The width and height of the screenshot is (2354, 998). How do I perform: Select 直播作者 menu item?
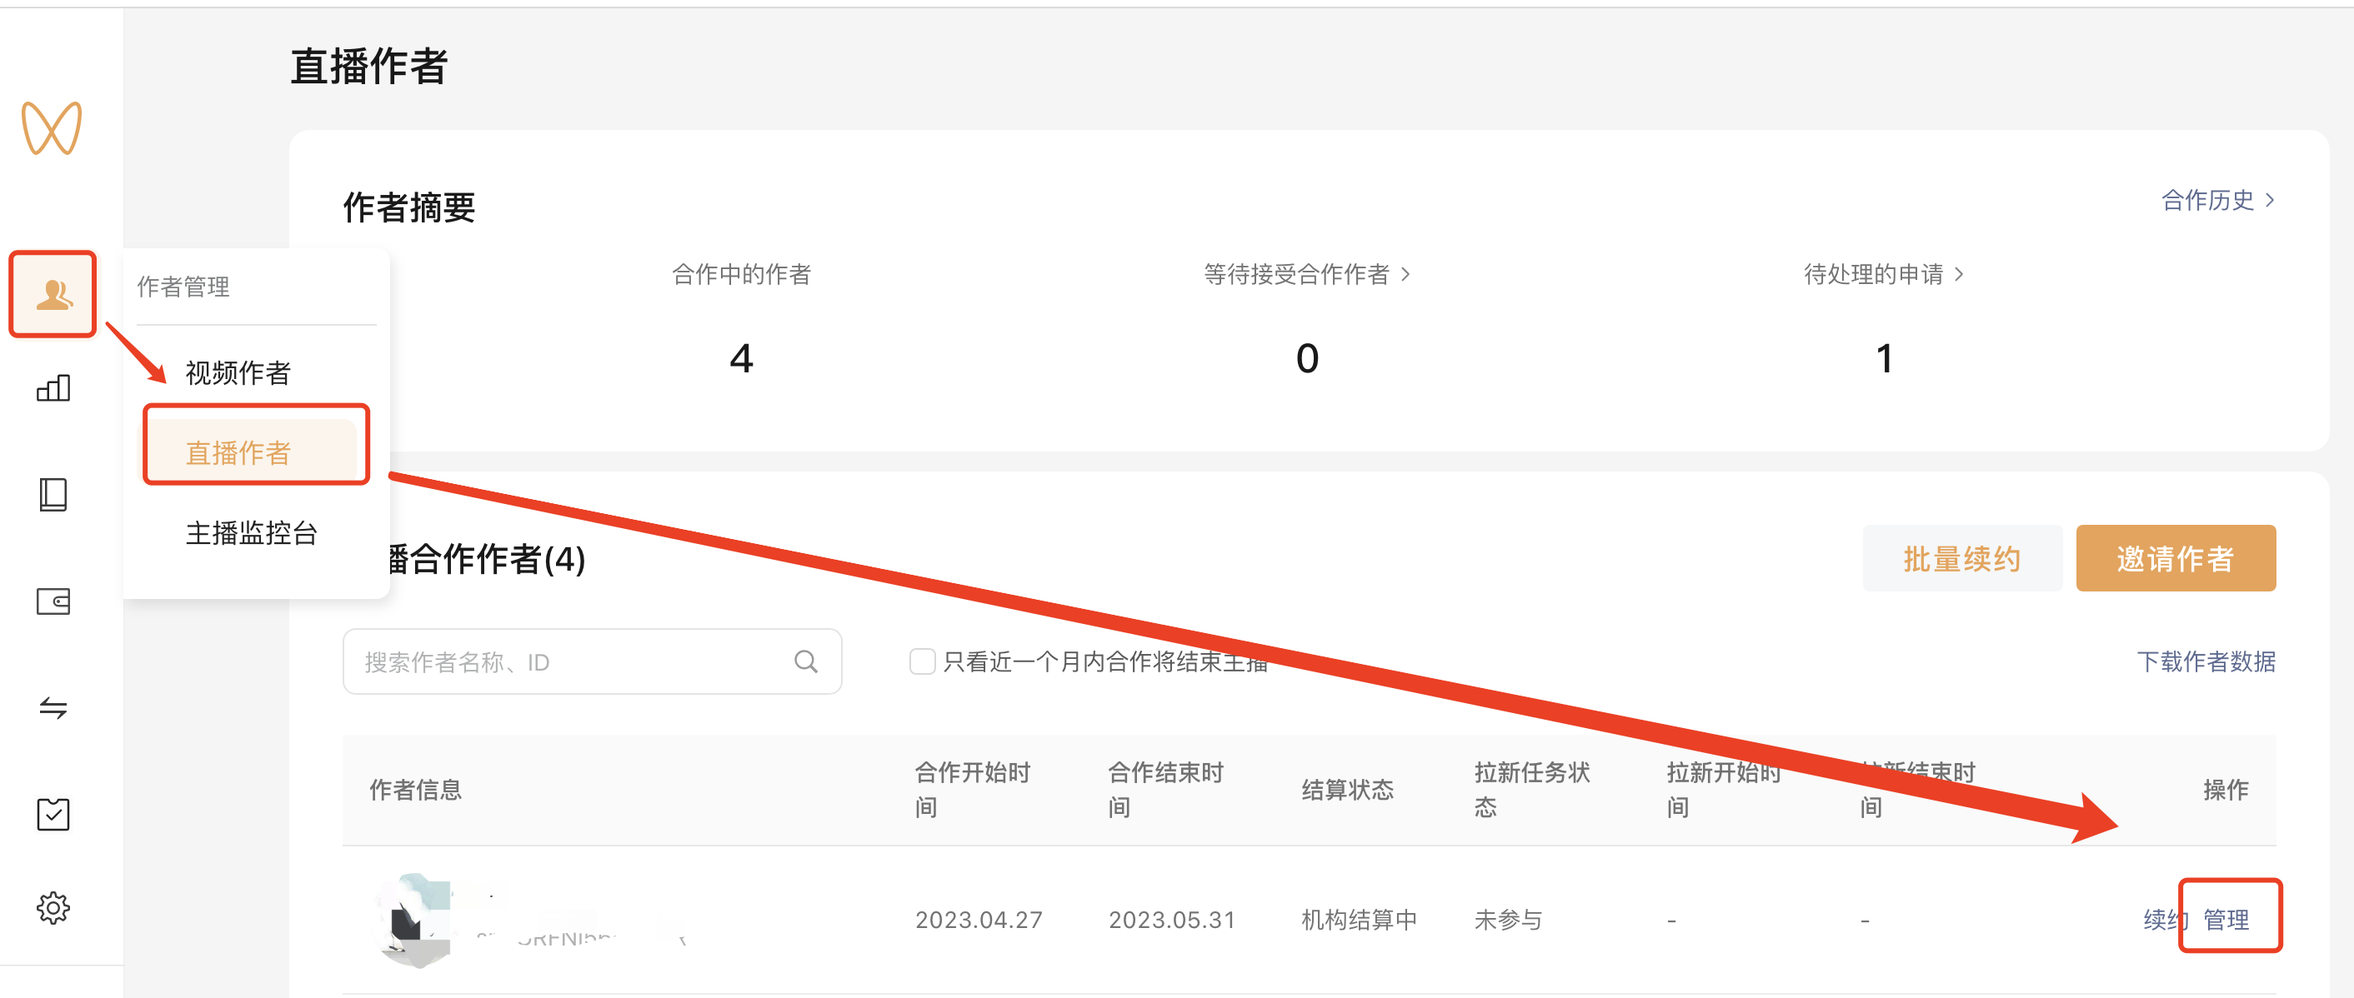click(x=238, y=453)
